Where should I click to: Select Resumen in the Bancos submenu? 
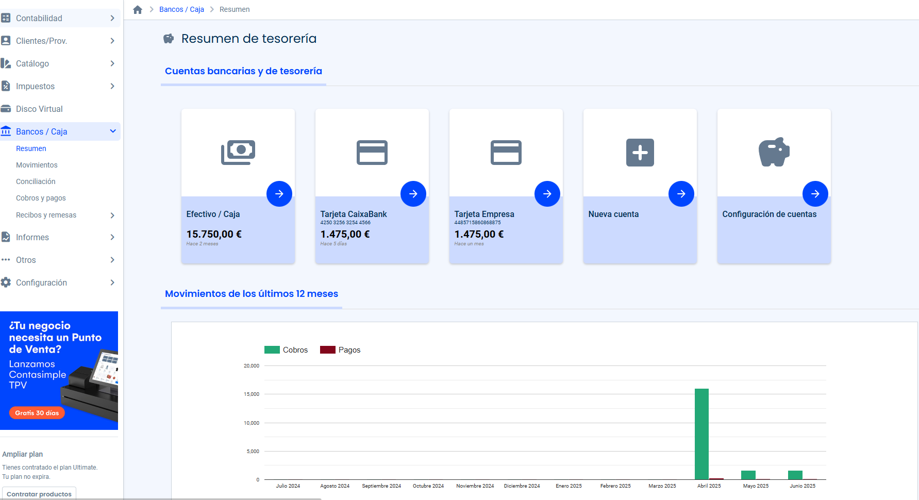[x=31, y=148]
